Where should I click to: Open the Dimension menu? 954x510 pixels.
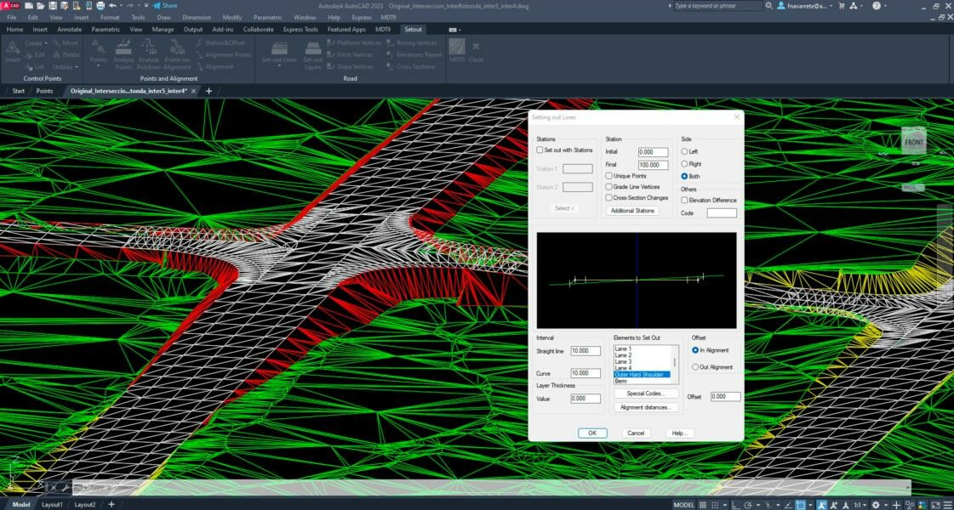coord(196,17)
